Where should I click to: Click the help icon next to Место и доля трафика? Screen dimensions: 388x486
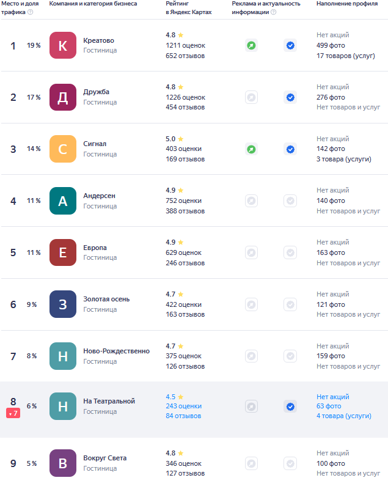(30, 12)
